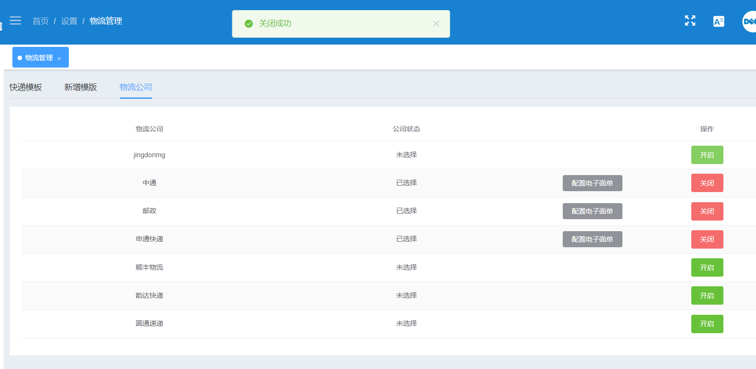Enter fullscreen mode via expand icon
The height and width of the screenshot is (369, 756).
[x=690, y=21]
